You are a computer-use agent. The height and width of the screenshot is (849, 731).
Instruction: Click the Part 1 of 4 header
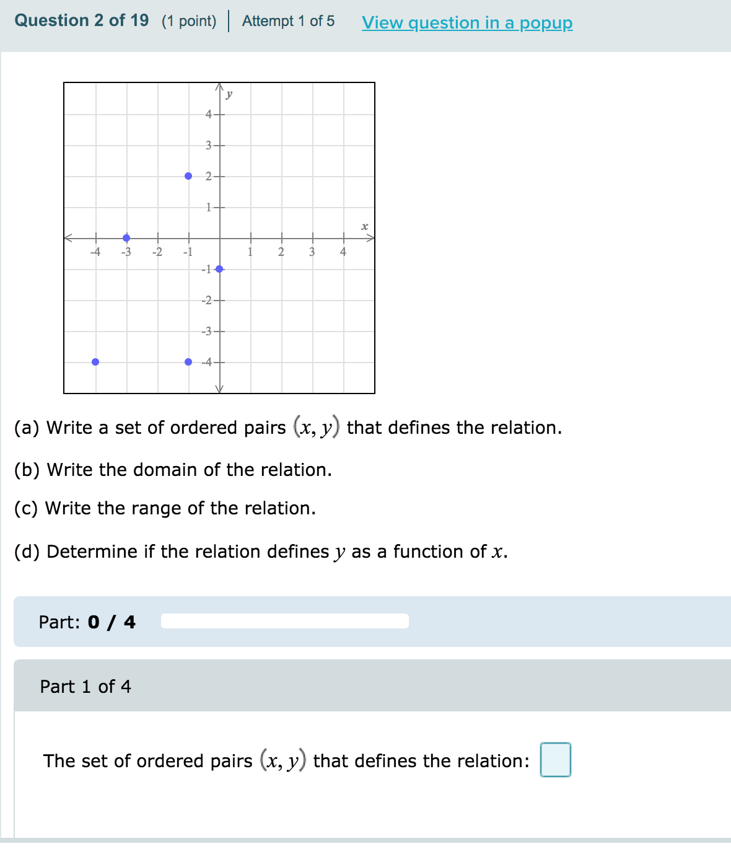point(85,687)
